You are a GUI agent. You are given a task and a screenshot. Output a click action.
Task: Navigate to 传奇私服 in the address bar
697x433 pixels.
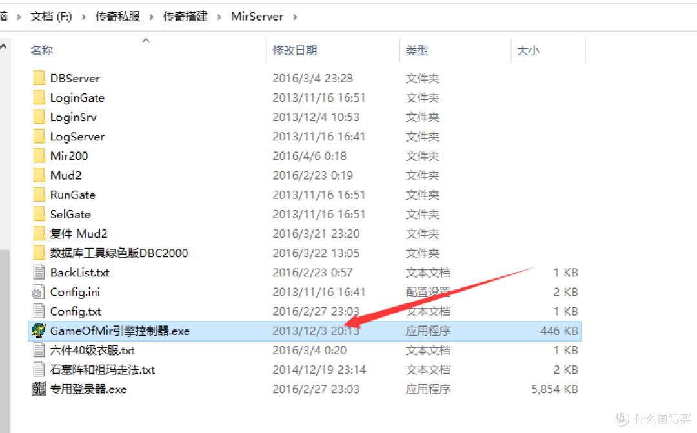click(x=117, y=17)
